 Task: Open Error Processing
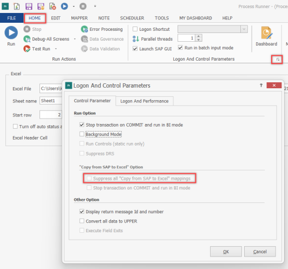[x=102, y=29]
